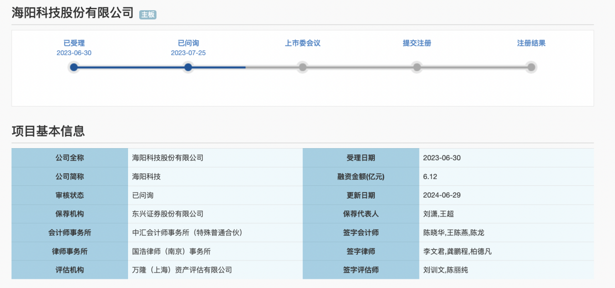Click the sponsor representatives 刘潇,王超
615x288 pixels.
(438, 214)
